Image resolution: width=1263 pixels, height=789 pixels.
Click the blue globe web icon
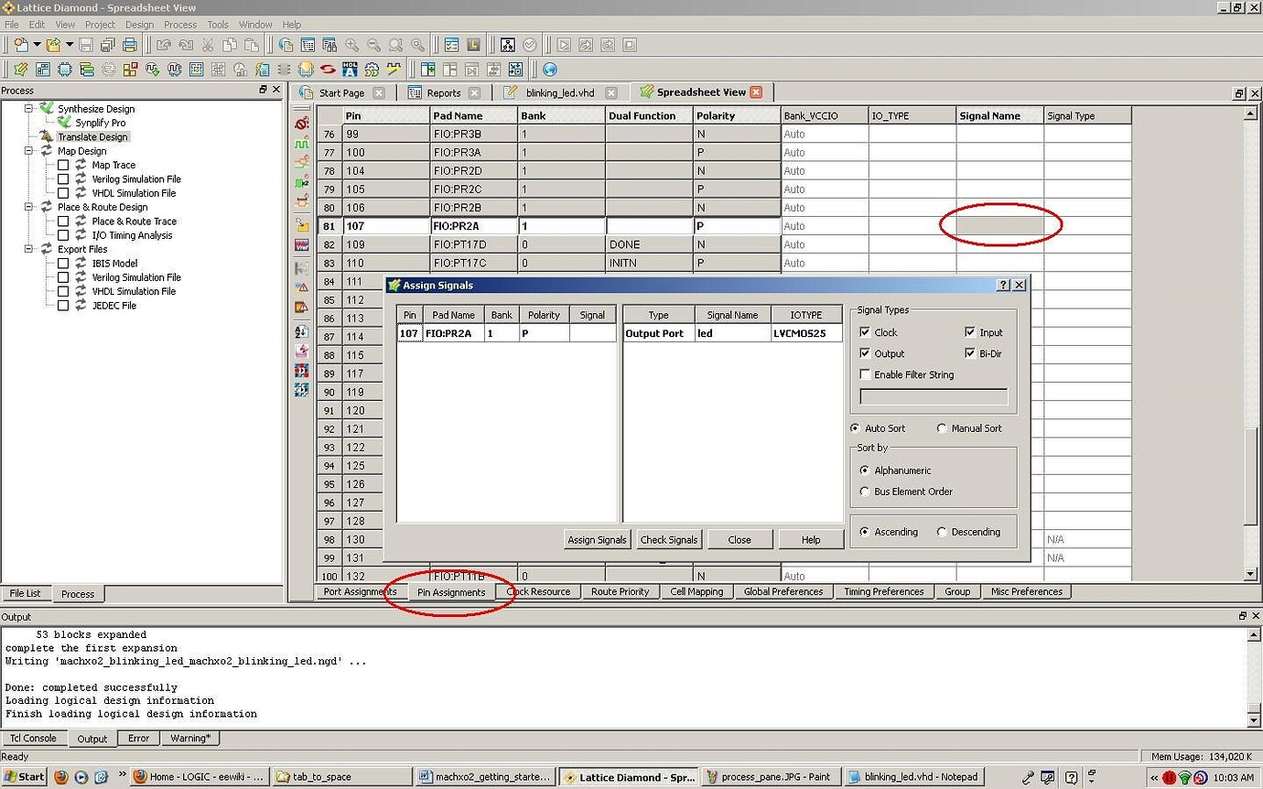pyautogui.click(x=549, y=70)
